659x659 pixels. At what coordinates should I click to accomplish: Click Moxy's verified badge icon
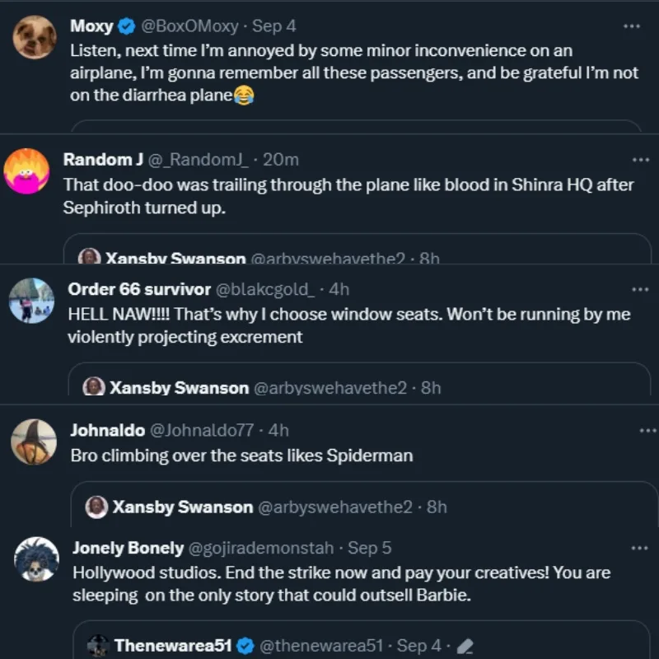127,27
